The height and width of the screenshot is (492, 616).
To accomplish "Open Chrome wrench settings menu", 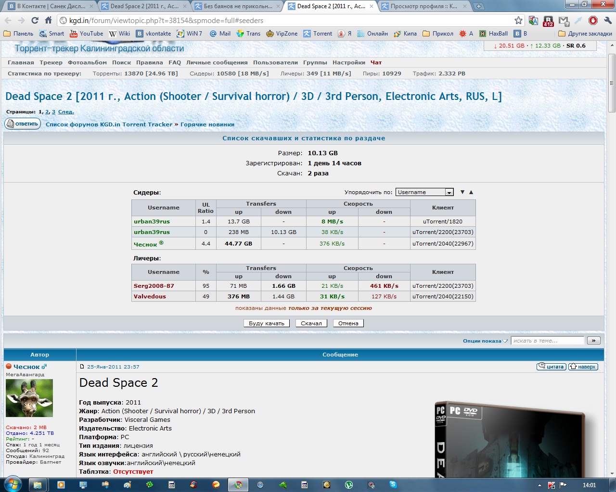I will pyautogui.click(x=607, y=20).
